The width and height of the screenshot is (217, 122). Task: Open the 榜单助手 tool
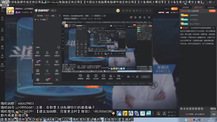pos(57,63)
